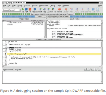Select the Action Points tab
This screenshot has width=106, height=95.
click(x=8, y=69)
